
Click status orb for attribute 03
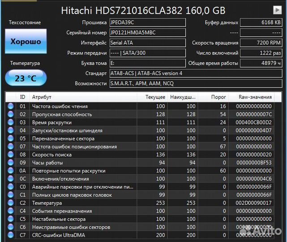tap(11, 122)
